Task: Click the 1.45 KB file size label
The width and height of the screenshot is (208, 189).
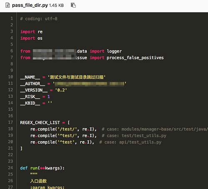Action: coord(57,5)
